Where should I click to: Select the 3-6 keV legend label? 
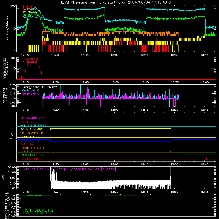click(28, 7)
